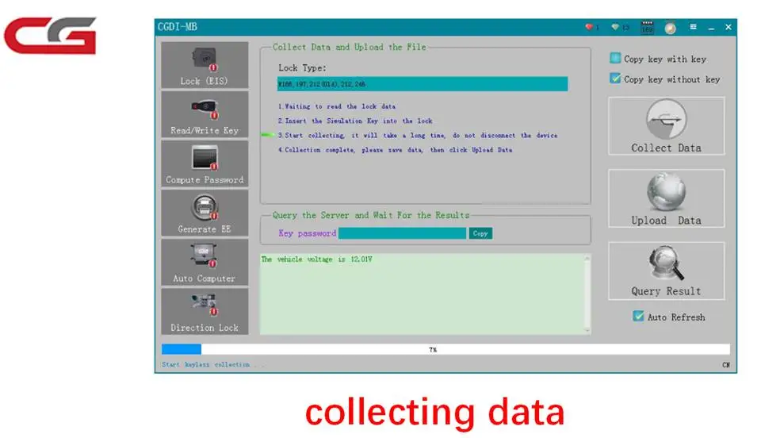Click the red diamond icon in title bar
The height and width of the screenshot is (438, 761).
point(589,27)
